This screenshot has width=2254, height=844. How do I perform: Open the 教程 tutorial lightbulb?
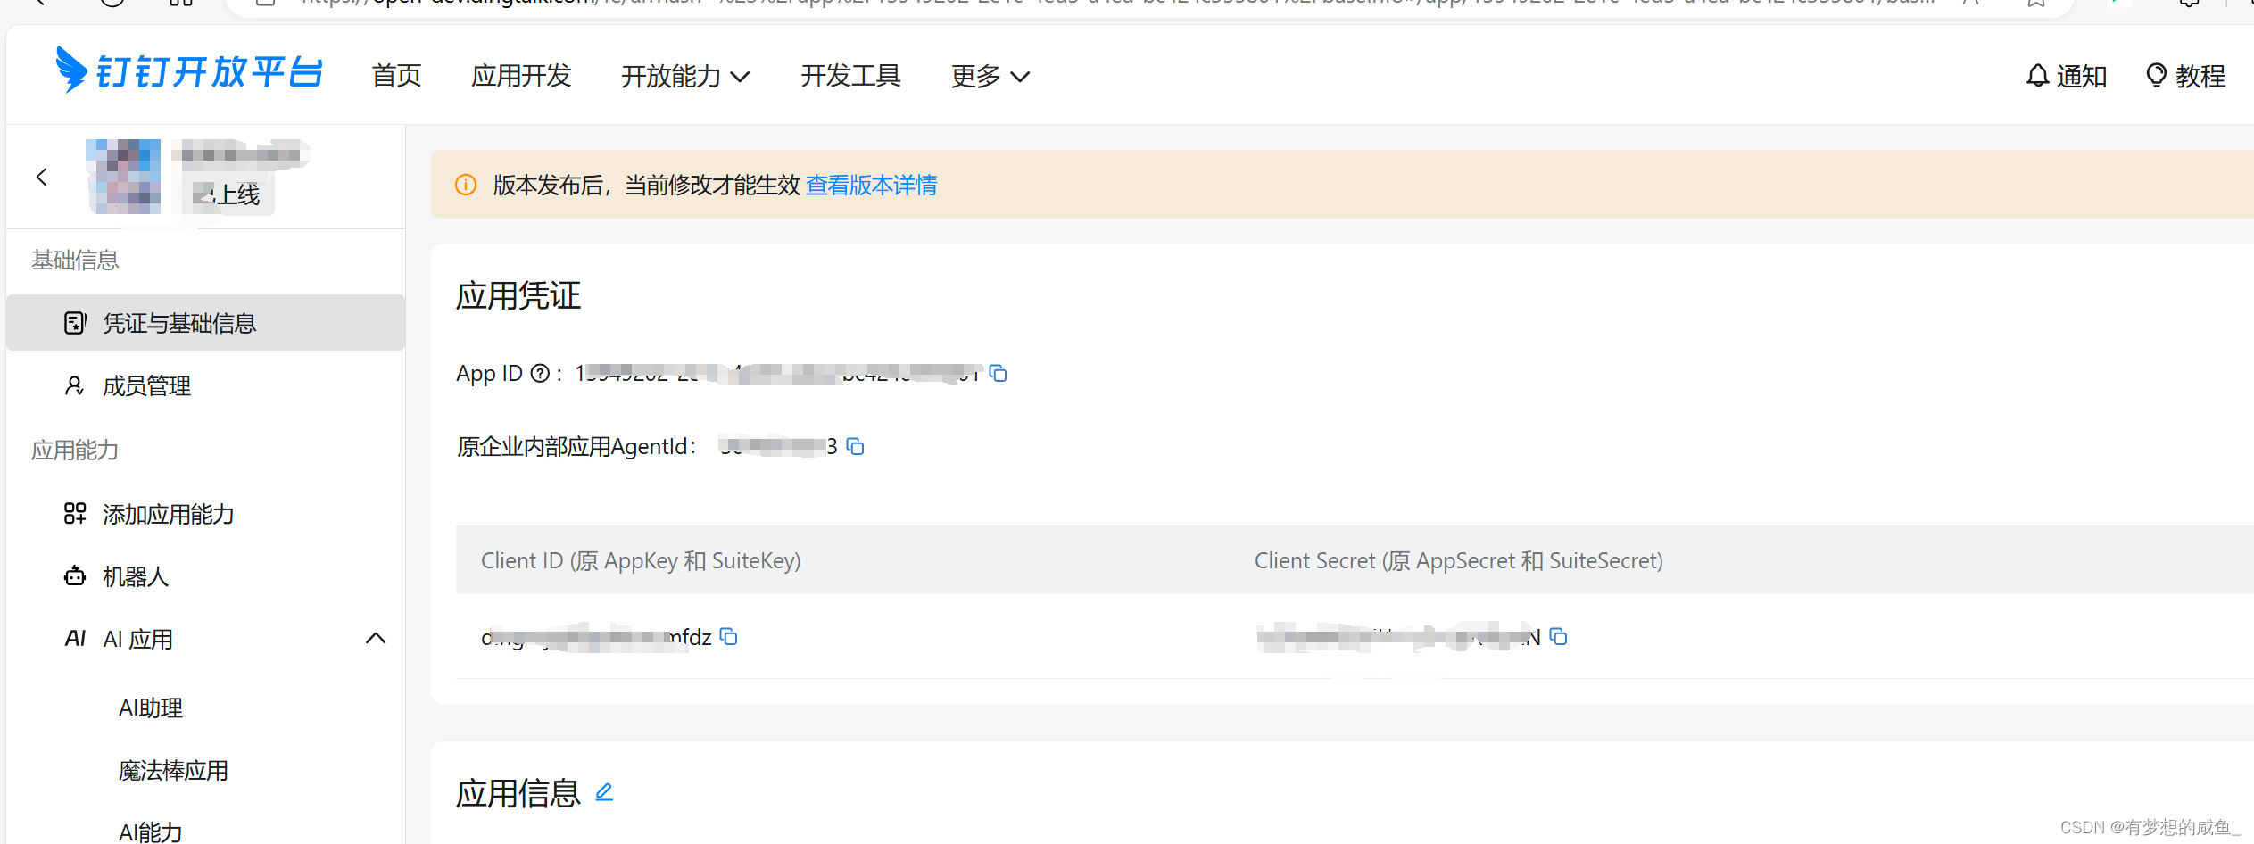pos(2185,76)
